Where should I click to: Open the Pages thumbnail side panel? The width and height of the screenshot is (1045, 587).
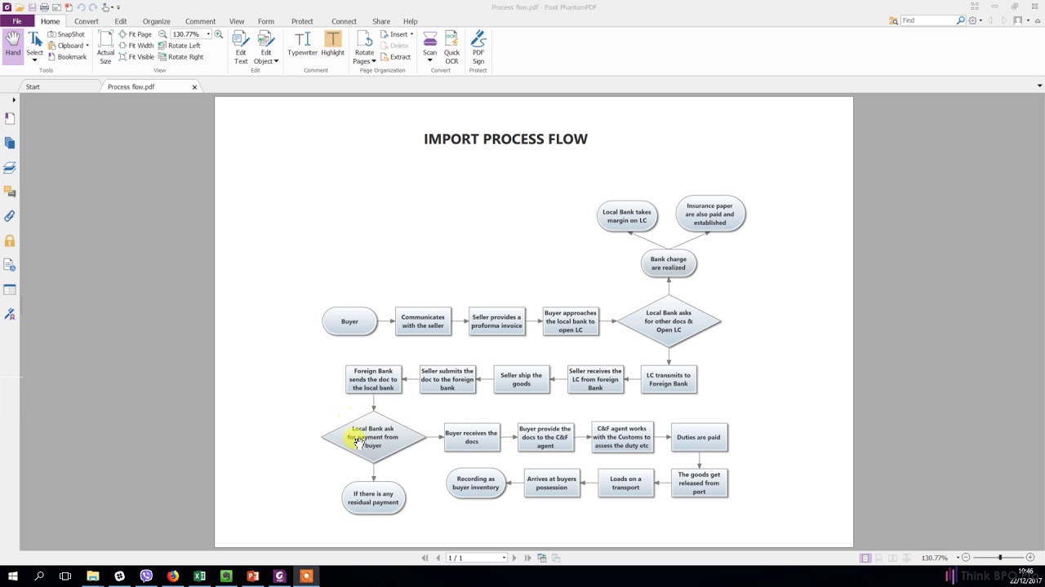[x=10, y=143]
